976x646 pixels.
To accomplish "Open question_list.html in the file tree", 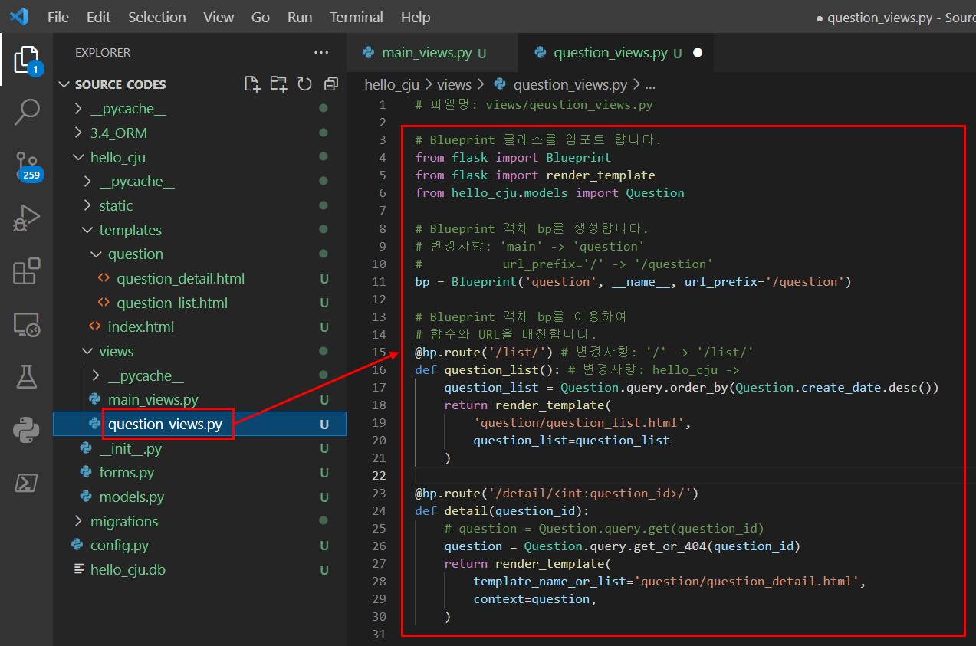I will (172, 303).
